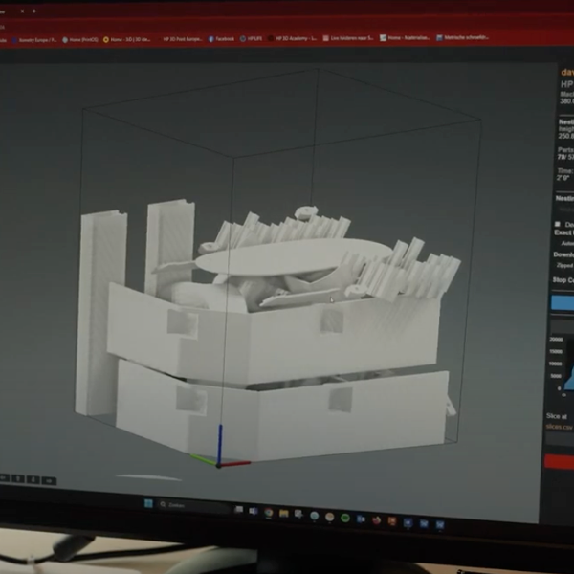Open the HP 3D Academy bookmark
574x574 pixels.
coord(292,38)
